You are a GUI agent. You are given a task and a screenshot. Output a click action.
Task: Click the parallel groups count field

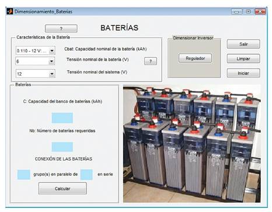click(24, 174)
